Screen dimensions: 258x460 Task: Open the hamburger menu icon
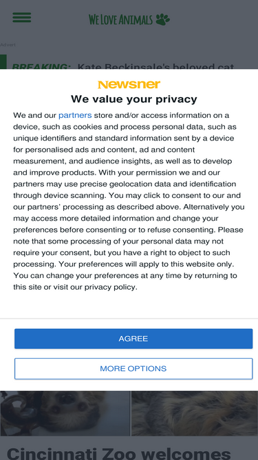21,17
